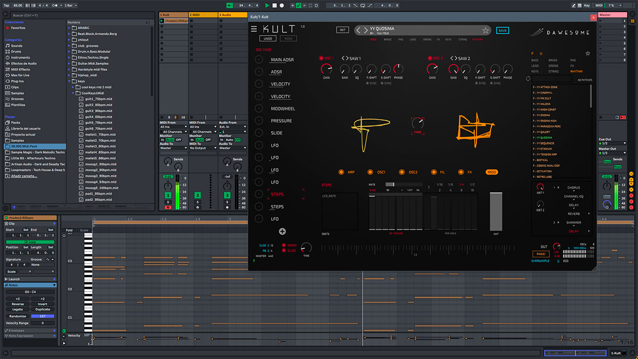Toggle the ARP section on

(342, 172)
